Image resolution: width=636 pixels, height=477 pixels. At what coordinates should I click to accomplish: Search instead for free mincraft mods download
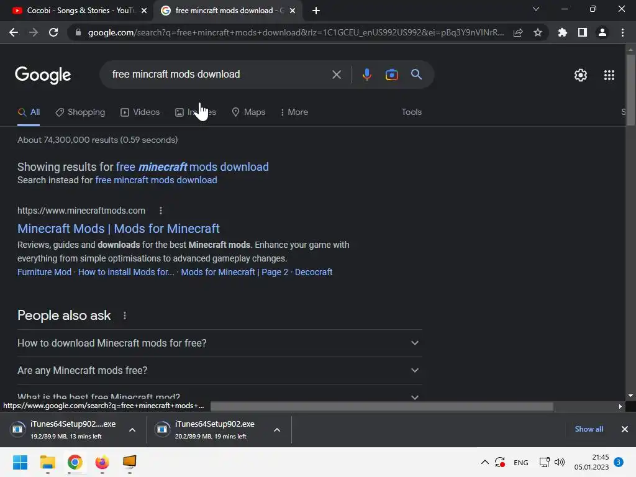pos(156,180)
